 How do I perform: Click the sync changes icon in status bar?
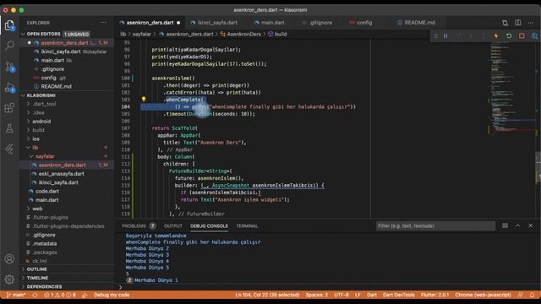pos(36,295)
